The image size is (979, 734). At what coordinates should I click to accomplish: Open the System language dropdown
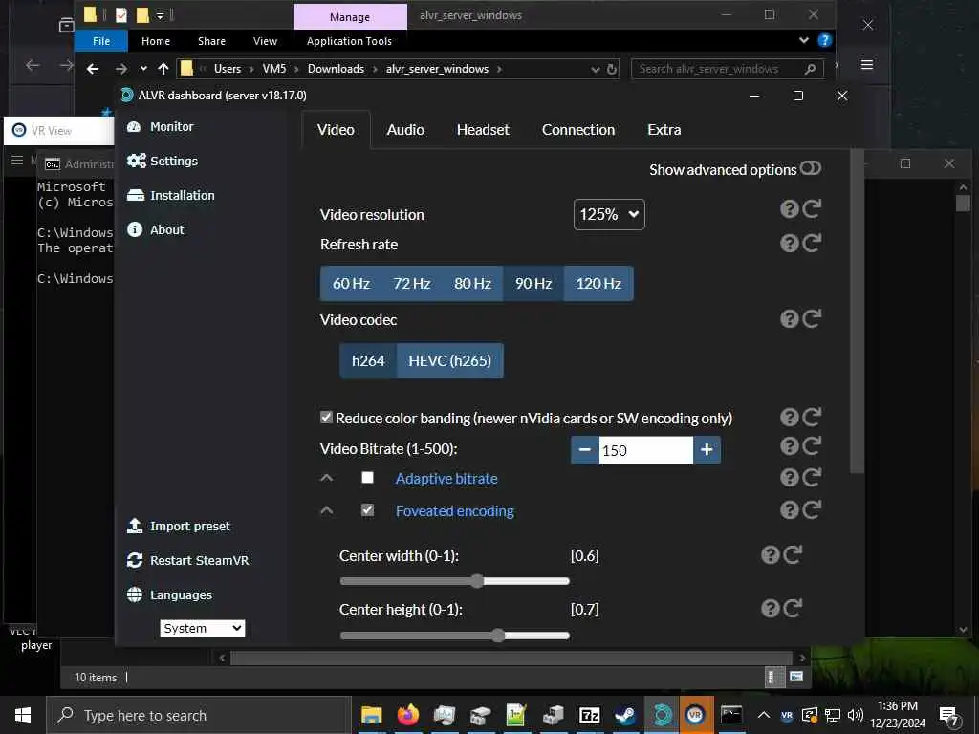click(x=203, y=629)
